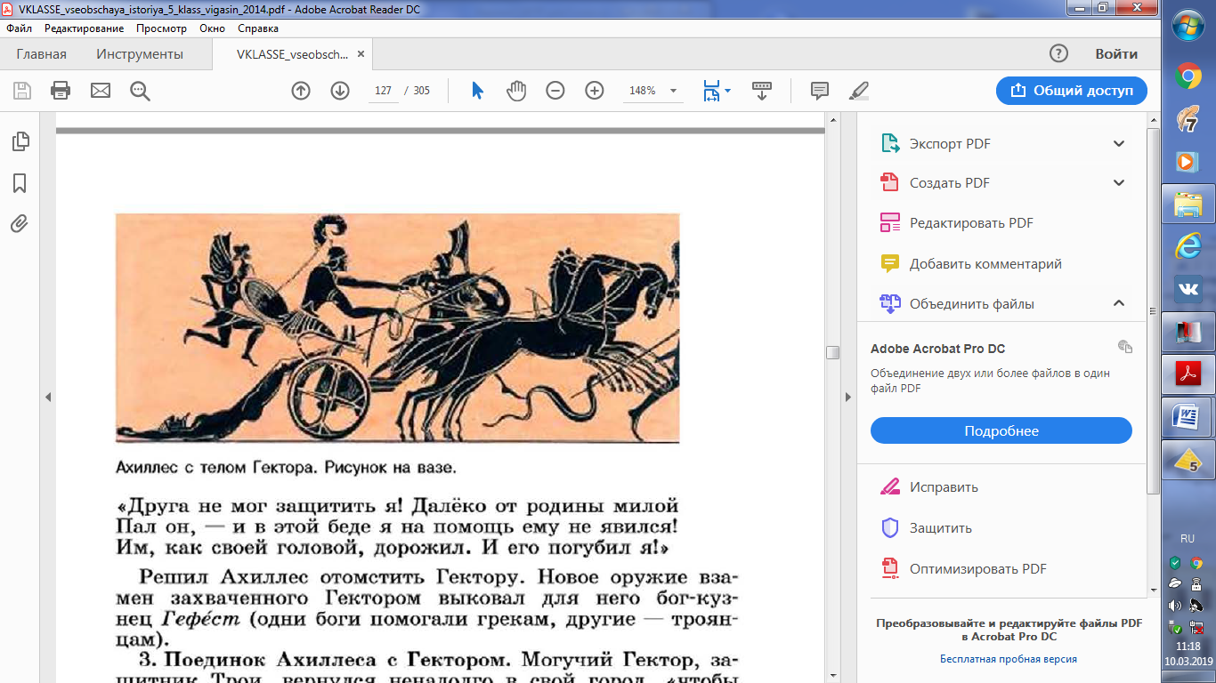This screenshot has height=683, width=1216.
Task: Send file by email icon
Action: coord(101,90)
